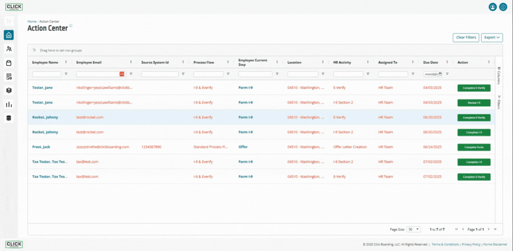
Task: Click Complete I-9 for Rocket, Johnny
Action: 474,132
